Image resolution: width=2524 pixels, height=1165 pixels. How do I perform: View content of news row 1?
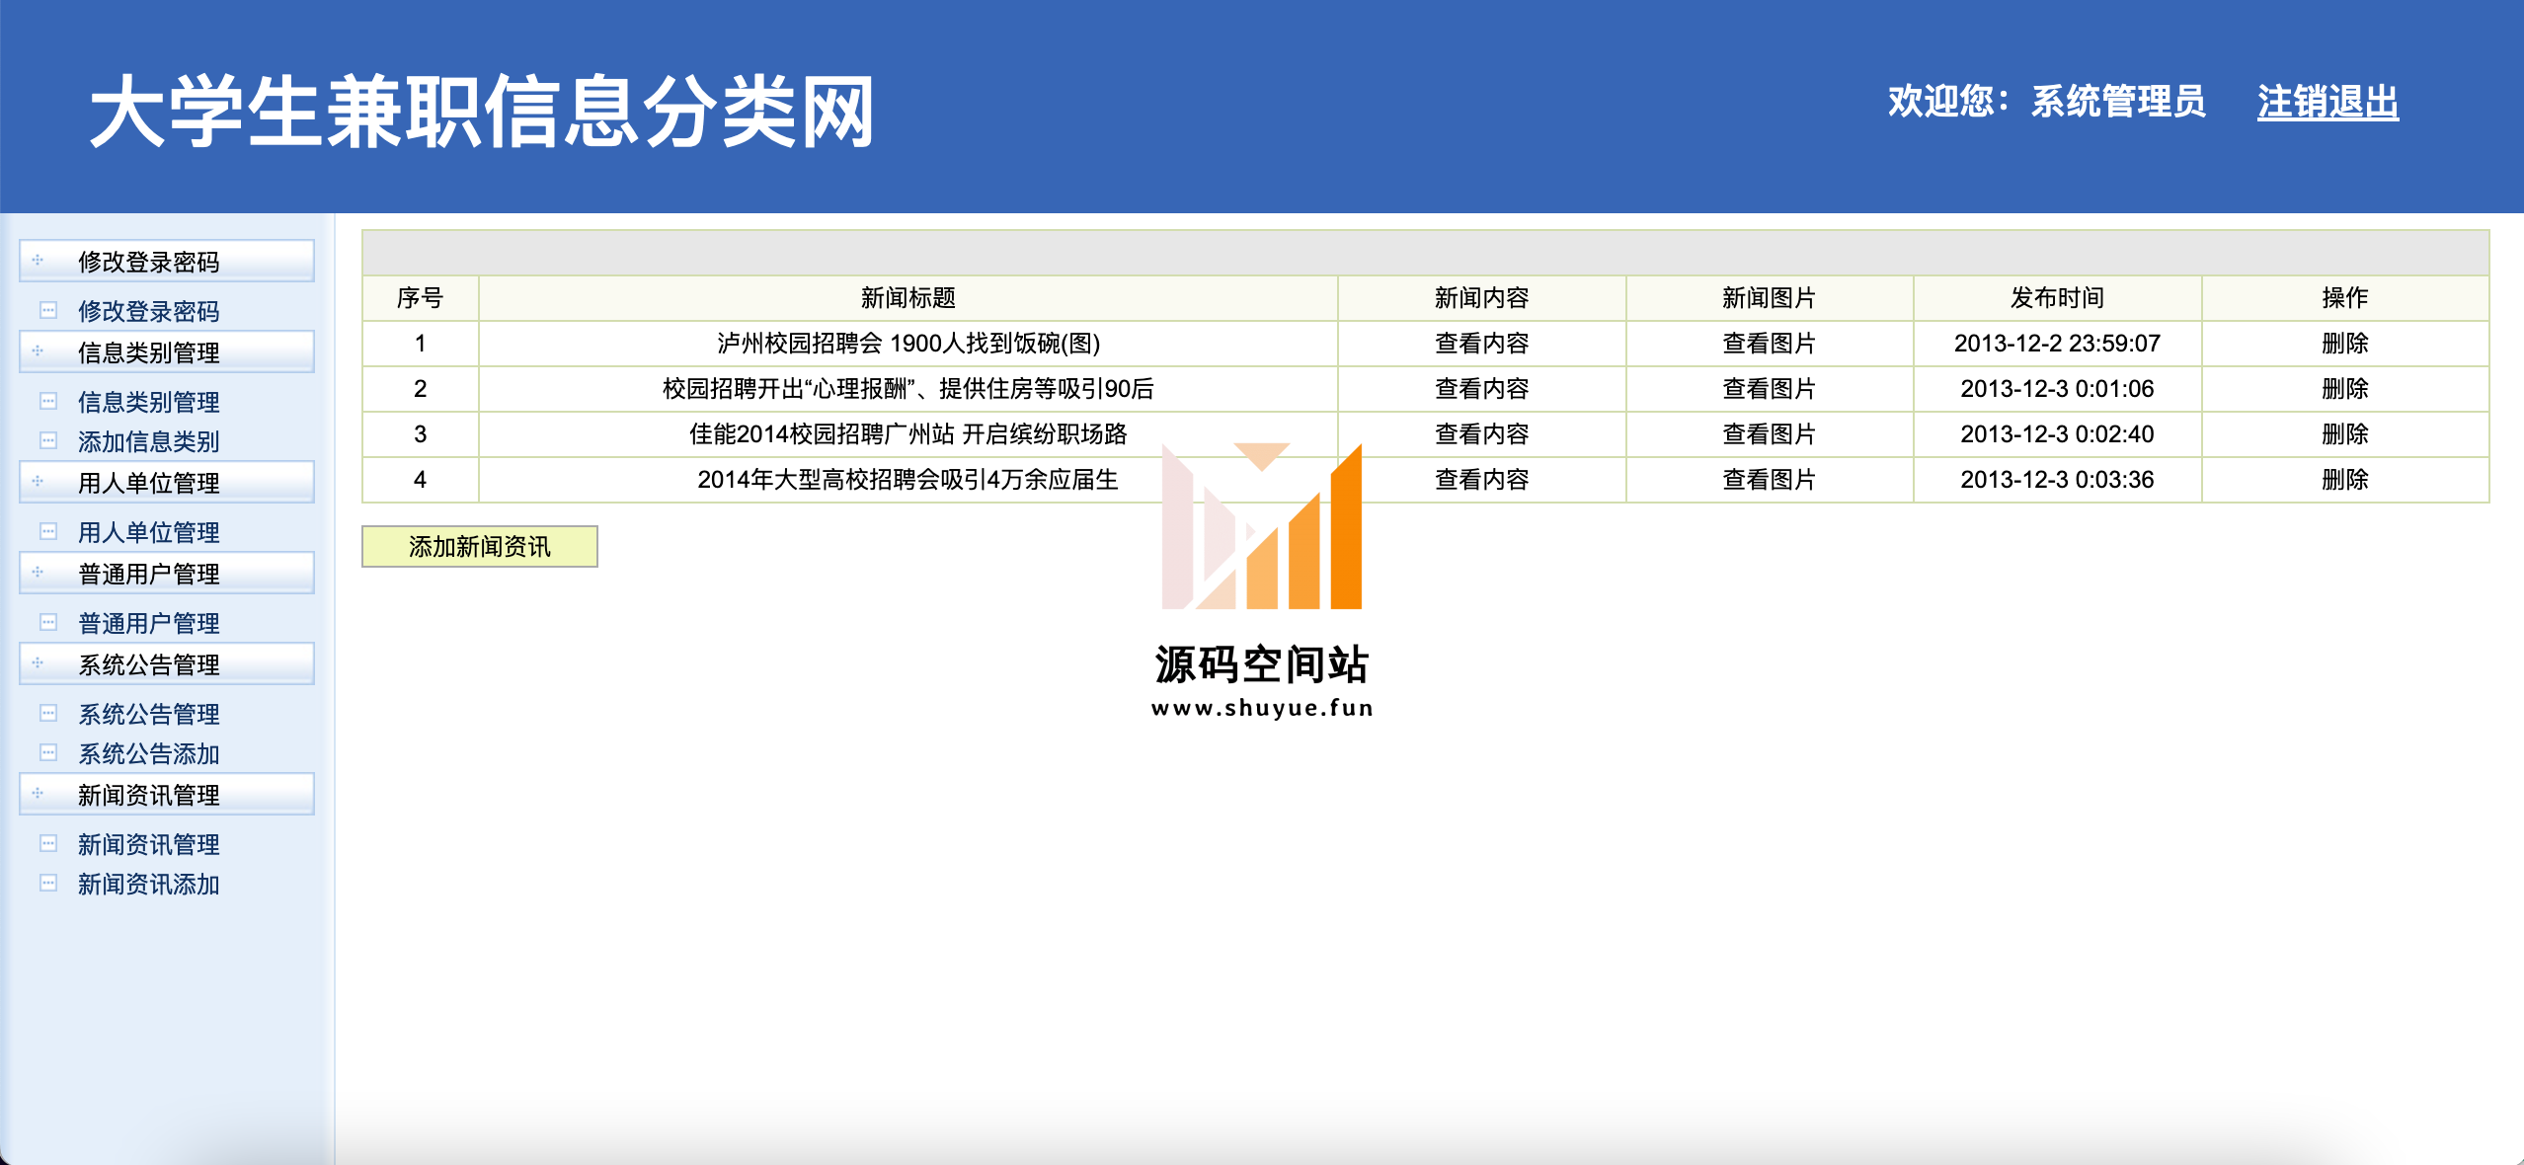point(1481,344)
